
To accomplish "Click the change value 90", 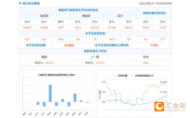I will coord(78,39).
